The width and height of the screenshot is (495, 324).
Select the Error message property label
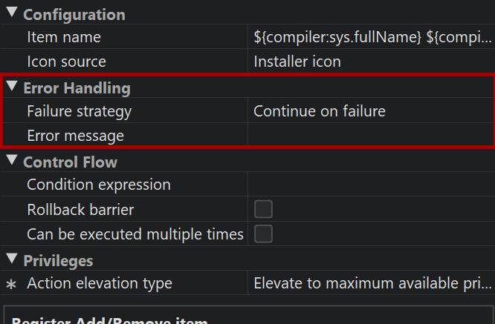point(75,136)
